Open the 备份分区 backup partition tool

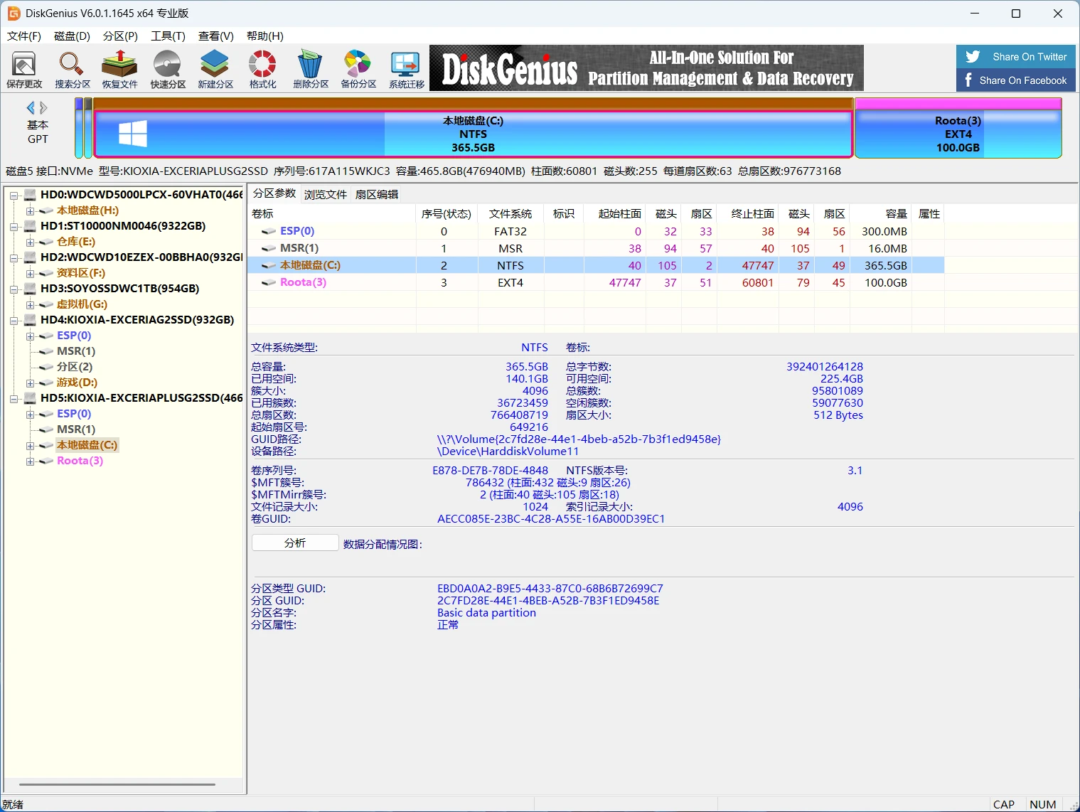pyautogui.click(x=358, y=70)
